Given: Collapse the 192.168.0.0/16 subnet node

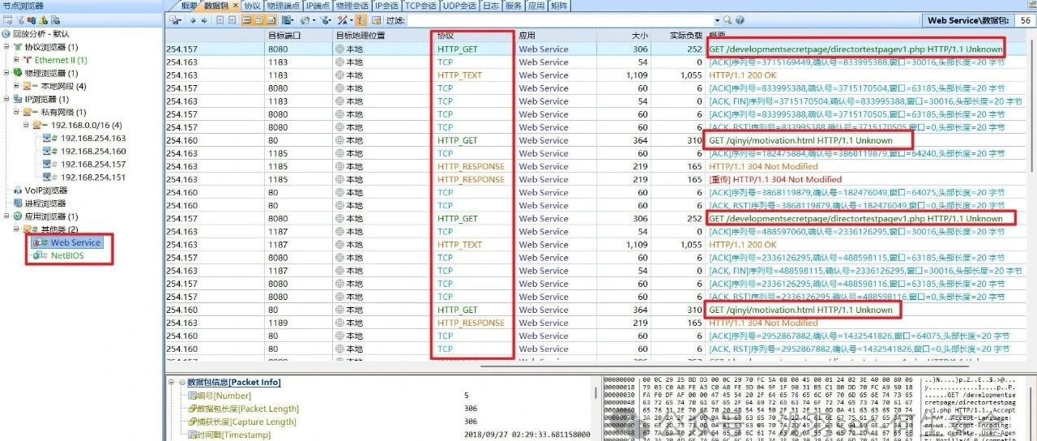Looking at the screenshot, I should click(27, 125).
